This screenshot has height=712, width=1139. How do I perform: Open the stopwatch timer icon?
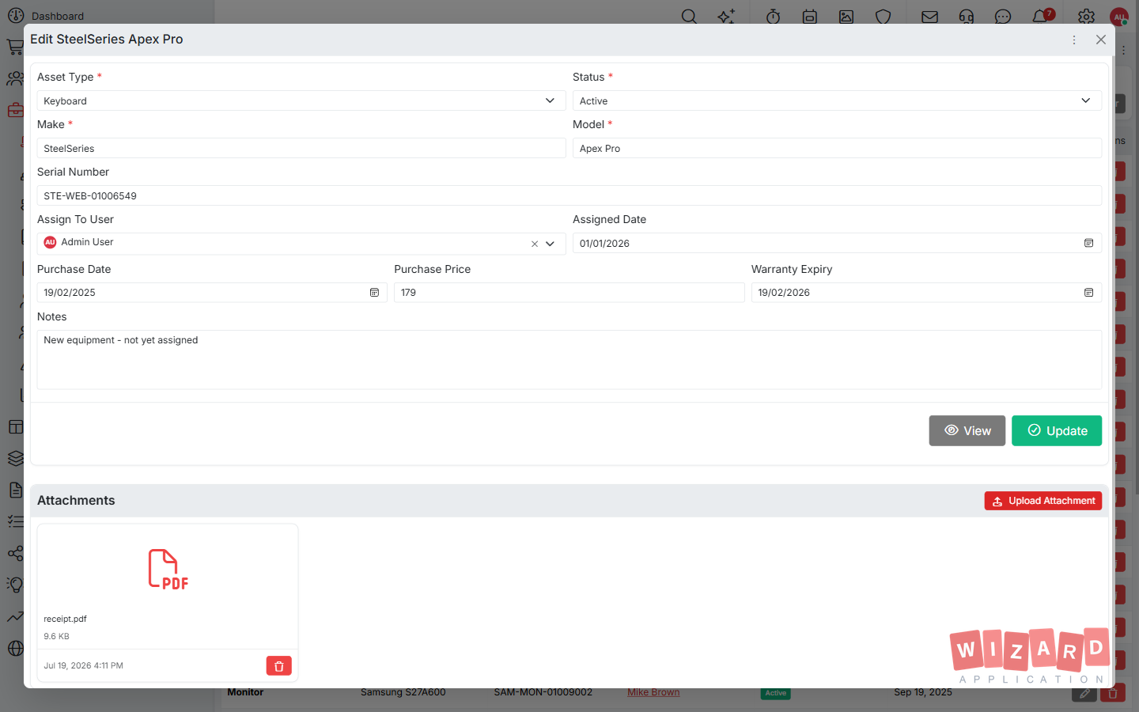click(x=774, y=16)
